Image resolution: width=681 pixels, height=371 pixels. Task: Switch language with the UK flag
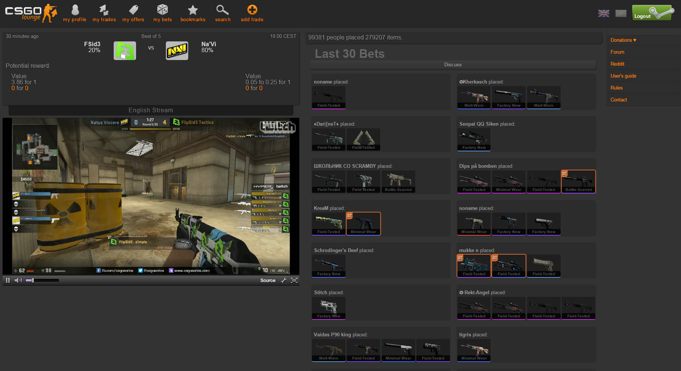tap(604, 13)
